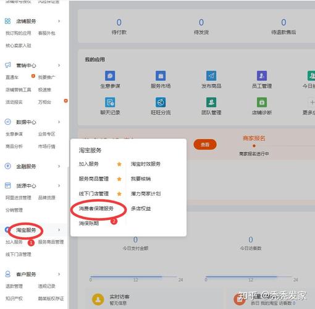Image resolution: width=315 pixels, height=309 pixels.
Task: Expand the 客户服务 section chevron
Action: [59, 274]
